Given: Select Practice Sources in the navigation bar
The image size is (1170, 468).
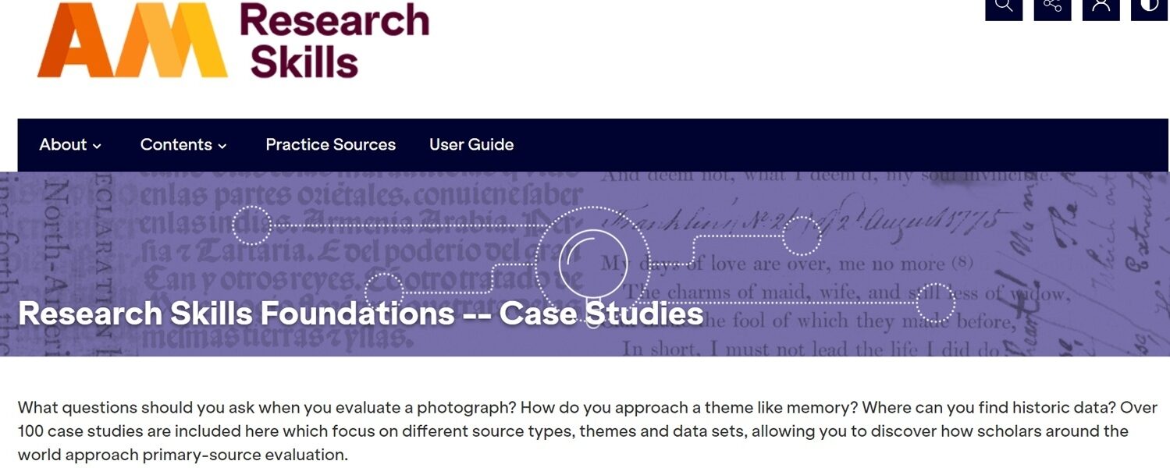Looking at the screenshot, I should click(330, 144).
